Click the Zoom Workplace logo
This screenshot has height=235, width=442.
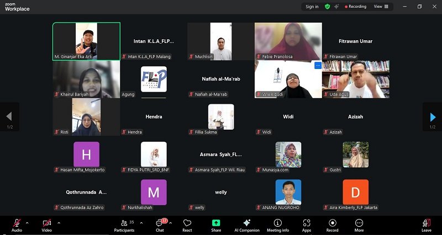[17, 7]
